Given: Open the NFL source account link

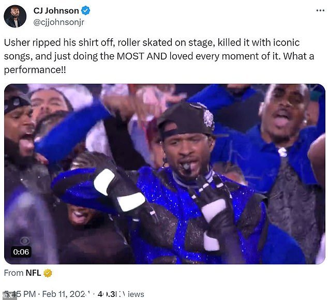Looking at the screenshot, I should [33, 273].
